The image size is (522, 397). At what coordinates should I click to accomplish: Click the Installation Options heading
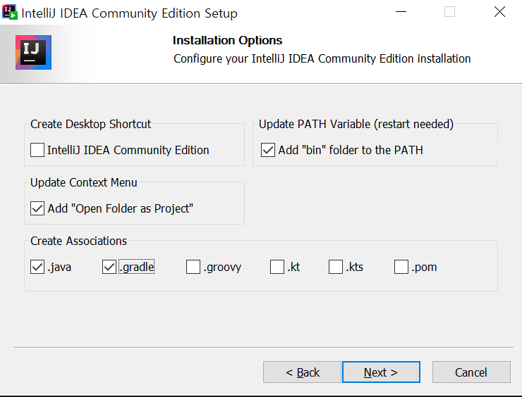[x=227, y=40]
